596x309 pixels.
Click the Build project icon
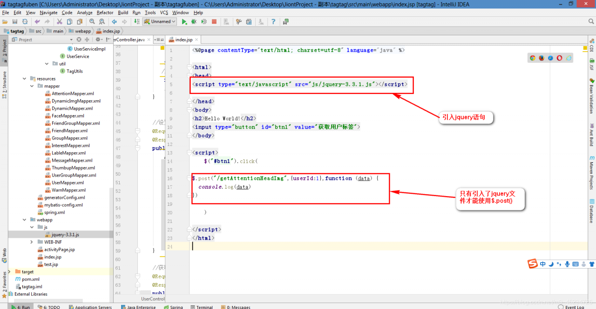(136, 21)
